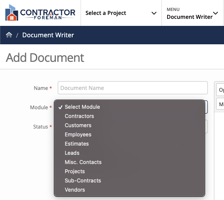Click the partially visible Op button
Screen dimensions: 224x200
(x=220, y=89)
